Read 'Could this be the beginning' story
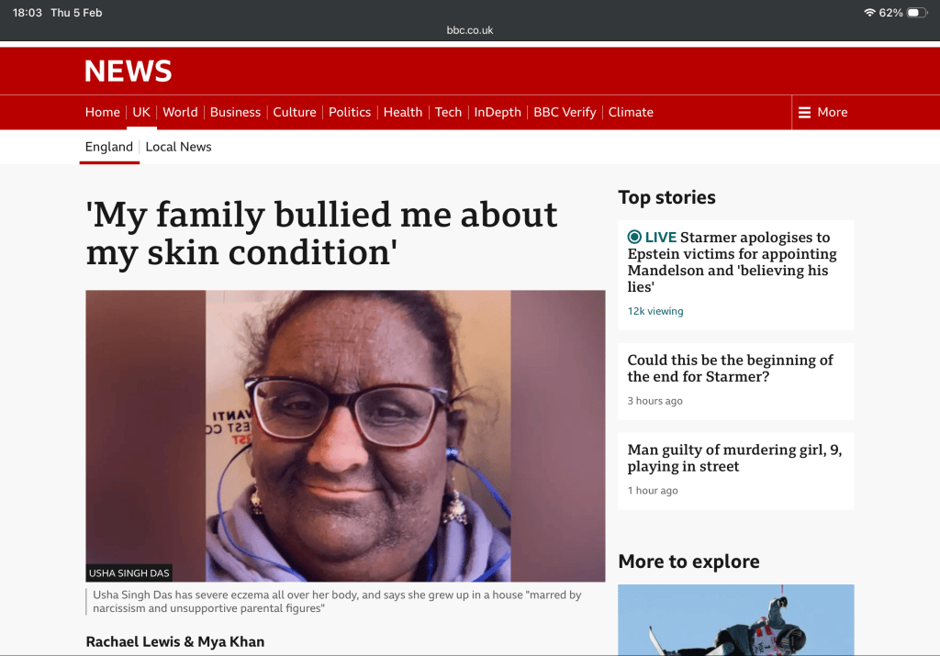The image size is (940, 656). click(730, 369)
